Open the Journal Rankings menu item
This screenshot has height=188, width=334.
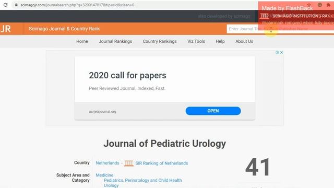point(115,41)
